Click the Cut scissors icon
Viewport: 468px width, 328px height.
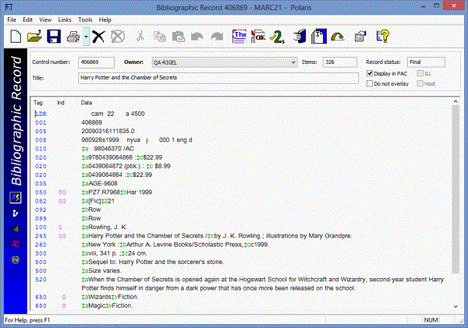[x=140, y=37]
